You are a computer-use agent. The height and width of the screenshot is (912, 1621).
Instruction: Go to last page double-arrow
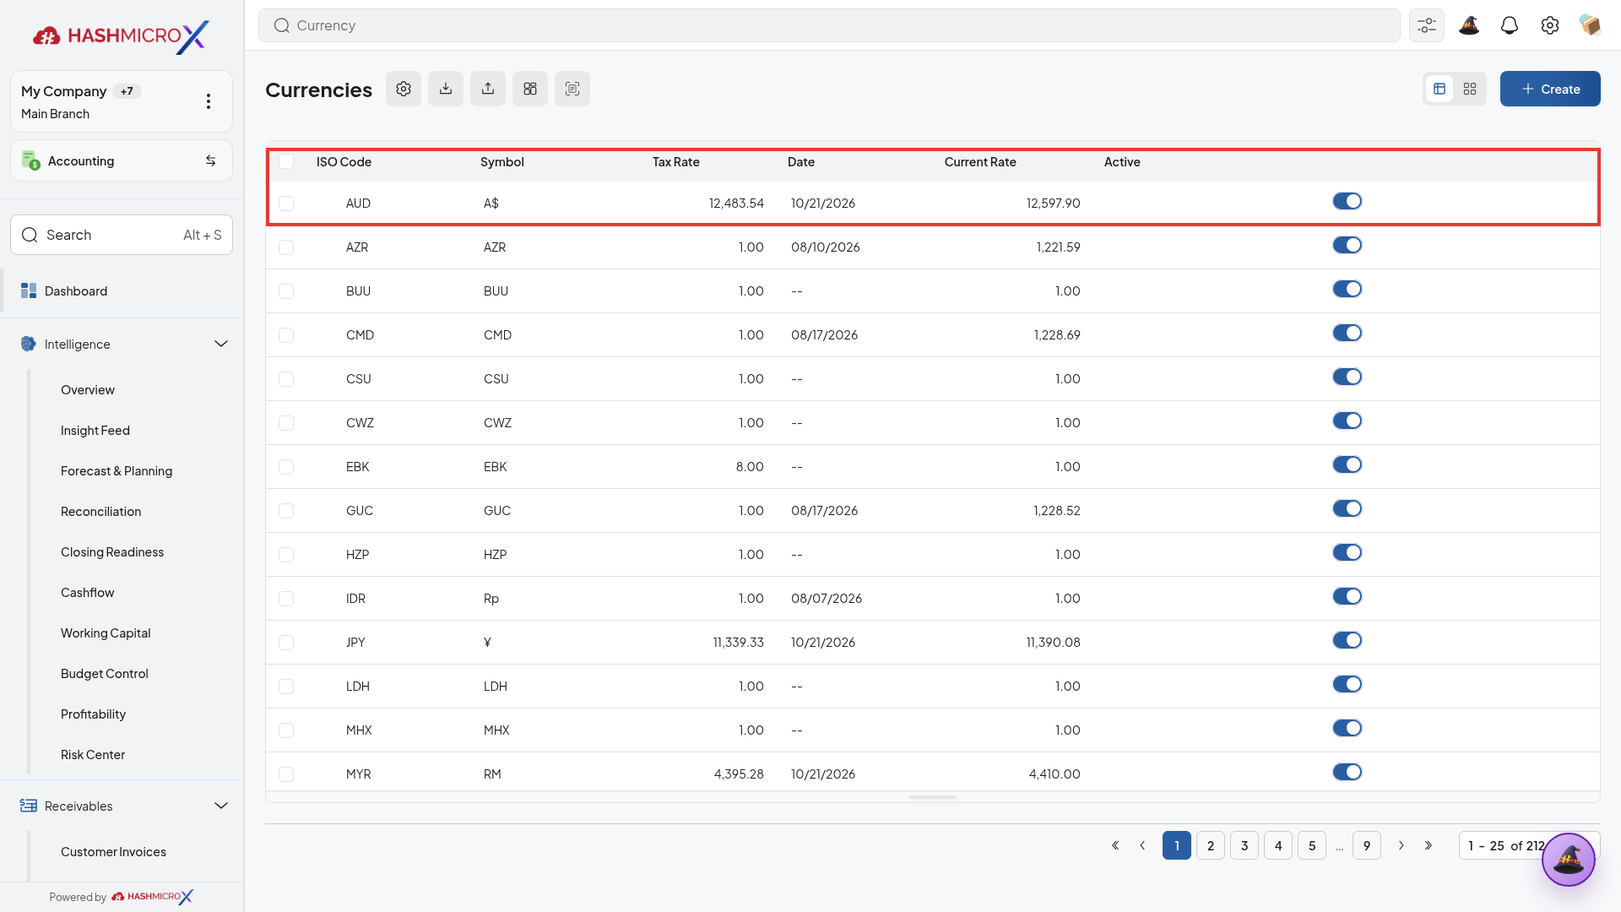pos(1429,845)
